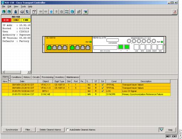Click the print toolbar icon

point(22,12)
